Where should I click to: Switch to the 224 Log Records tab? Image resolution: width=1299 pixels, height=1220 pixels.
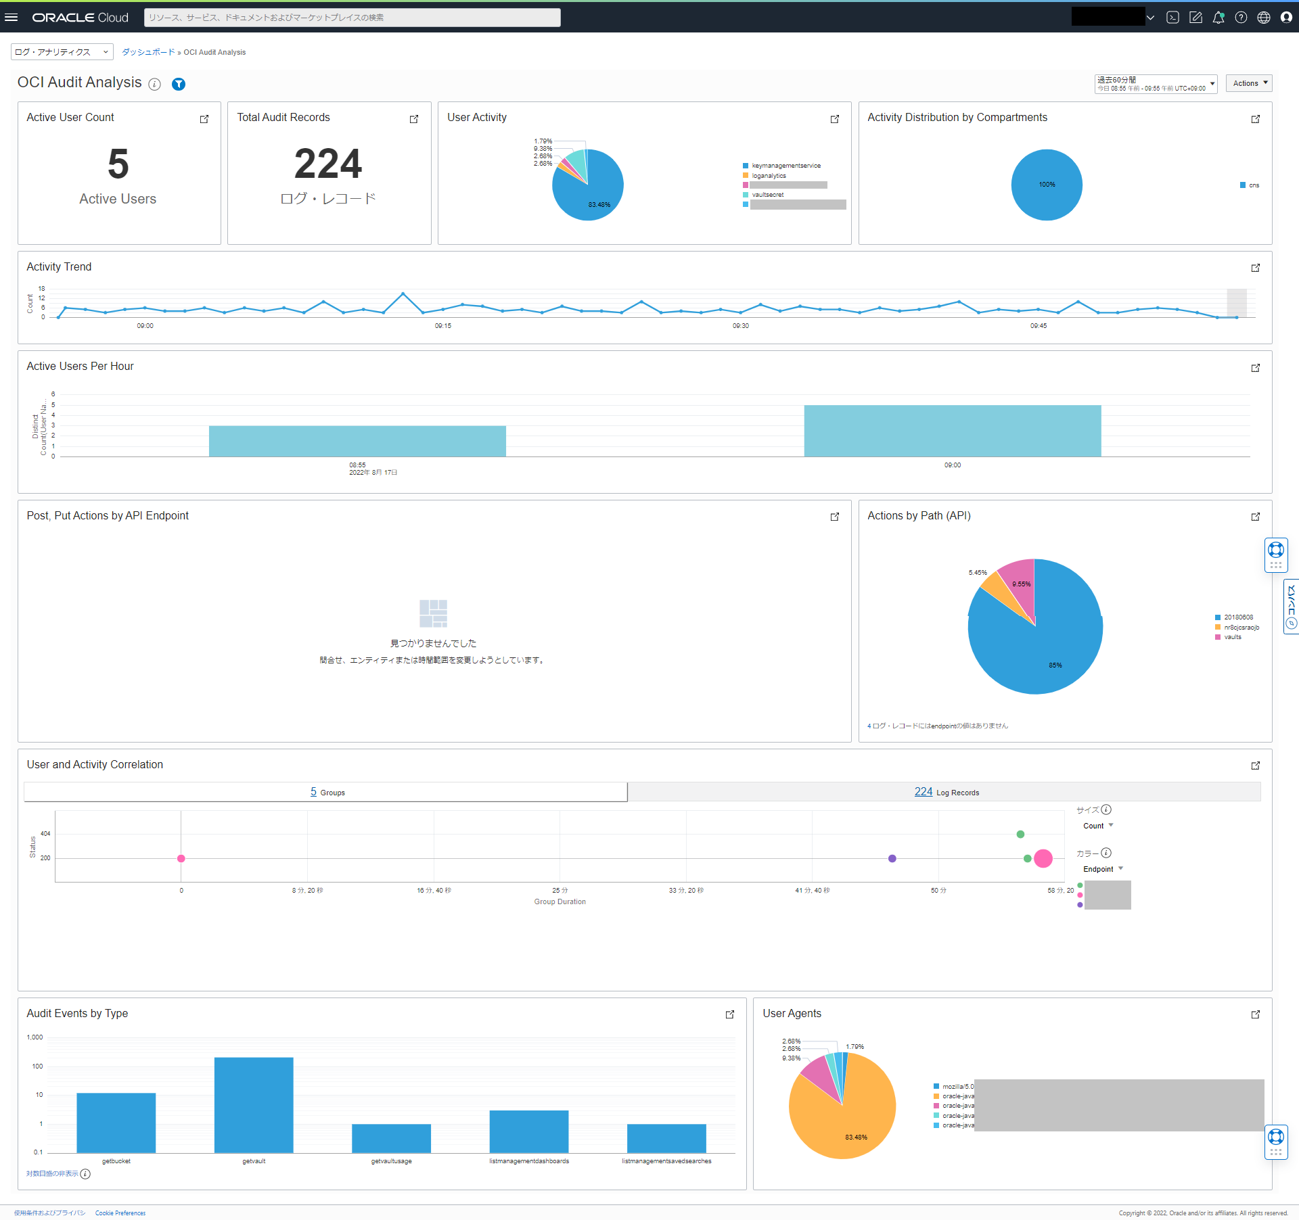click(x=945, y=792)
